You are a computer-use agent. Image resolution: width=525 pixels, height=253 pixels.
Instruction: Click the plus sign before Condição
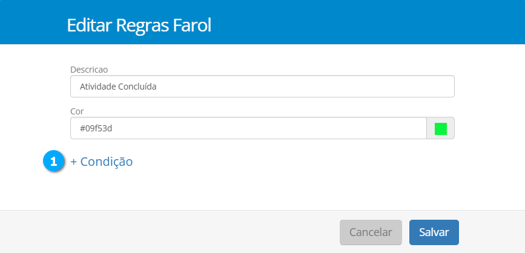[74, 162]
